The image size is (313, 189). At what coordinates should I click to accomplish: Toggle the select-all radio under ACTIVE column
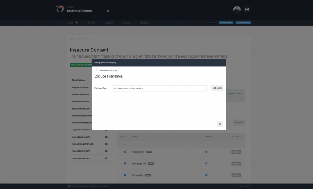(x=125, y=145)
